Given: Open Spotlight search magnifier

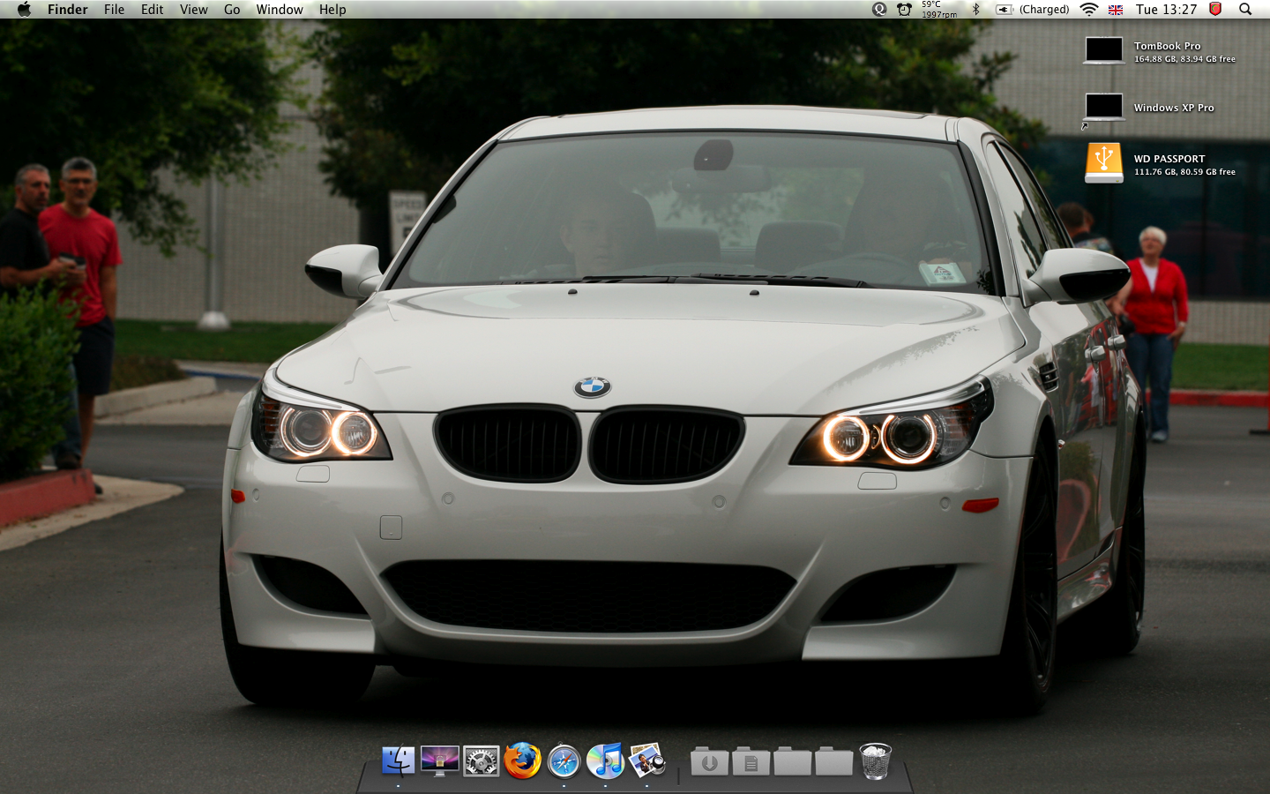Looking at the screenshot, I should coord(1245,9).
